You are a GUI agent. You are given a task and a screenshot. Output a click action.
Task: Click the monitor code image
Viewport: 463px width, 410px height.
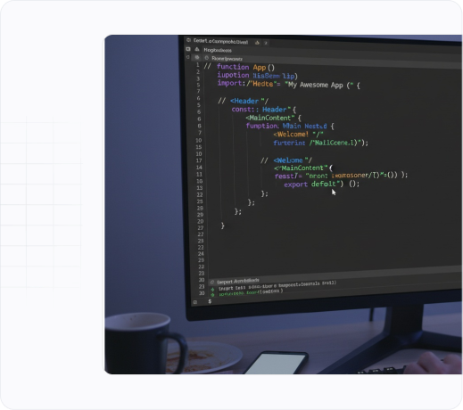point(284,204)
